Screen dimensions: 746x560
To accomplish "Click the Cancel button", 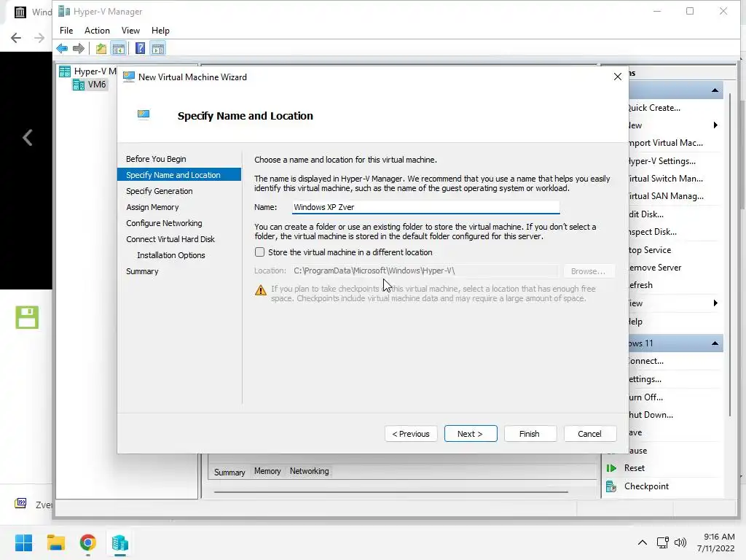I will coord(589,434).
